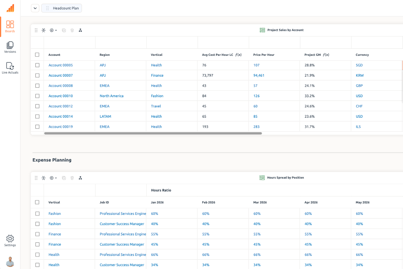This screenshot has height=269, width=403.
Task: Open the Live Actuals sidebar section
Action: point(10,68)
